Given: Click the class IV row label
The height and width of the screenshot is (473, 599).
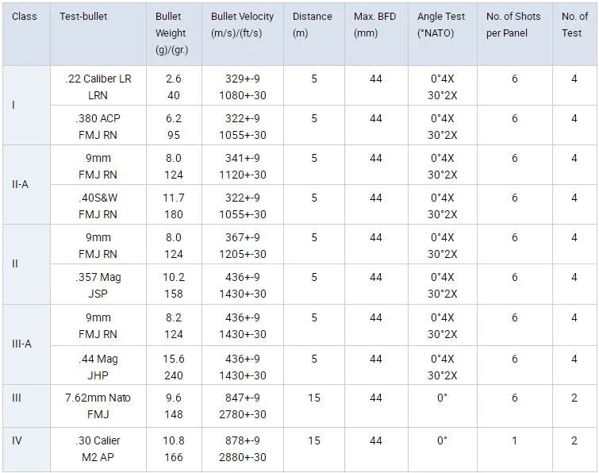Looking at the screenshot, I should point(17,440).
